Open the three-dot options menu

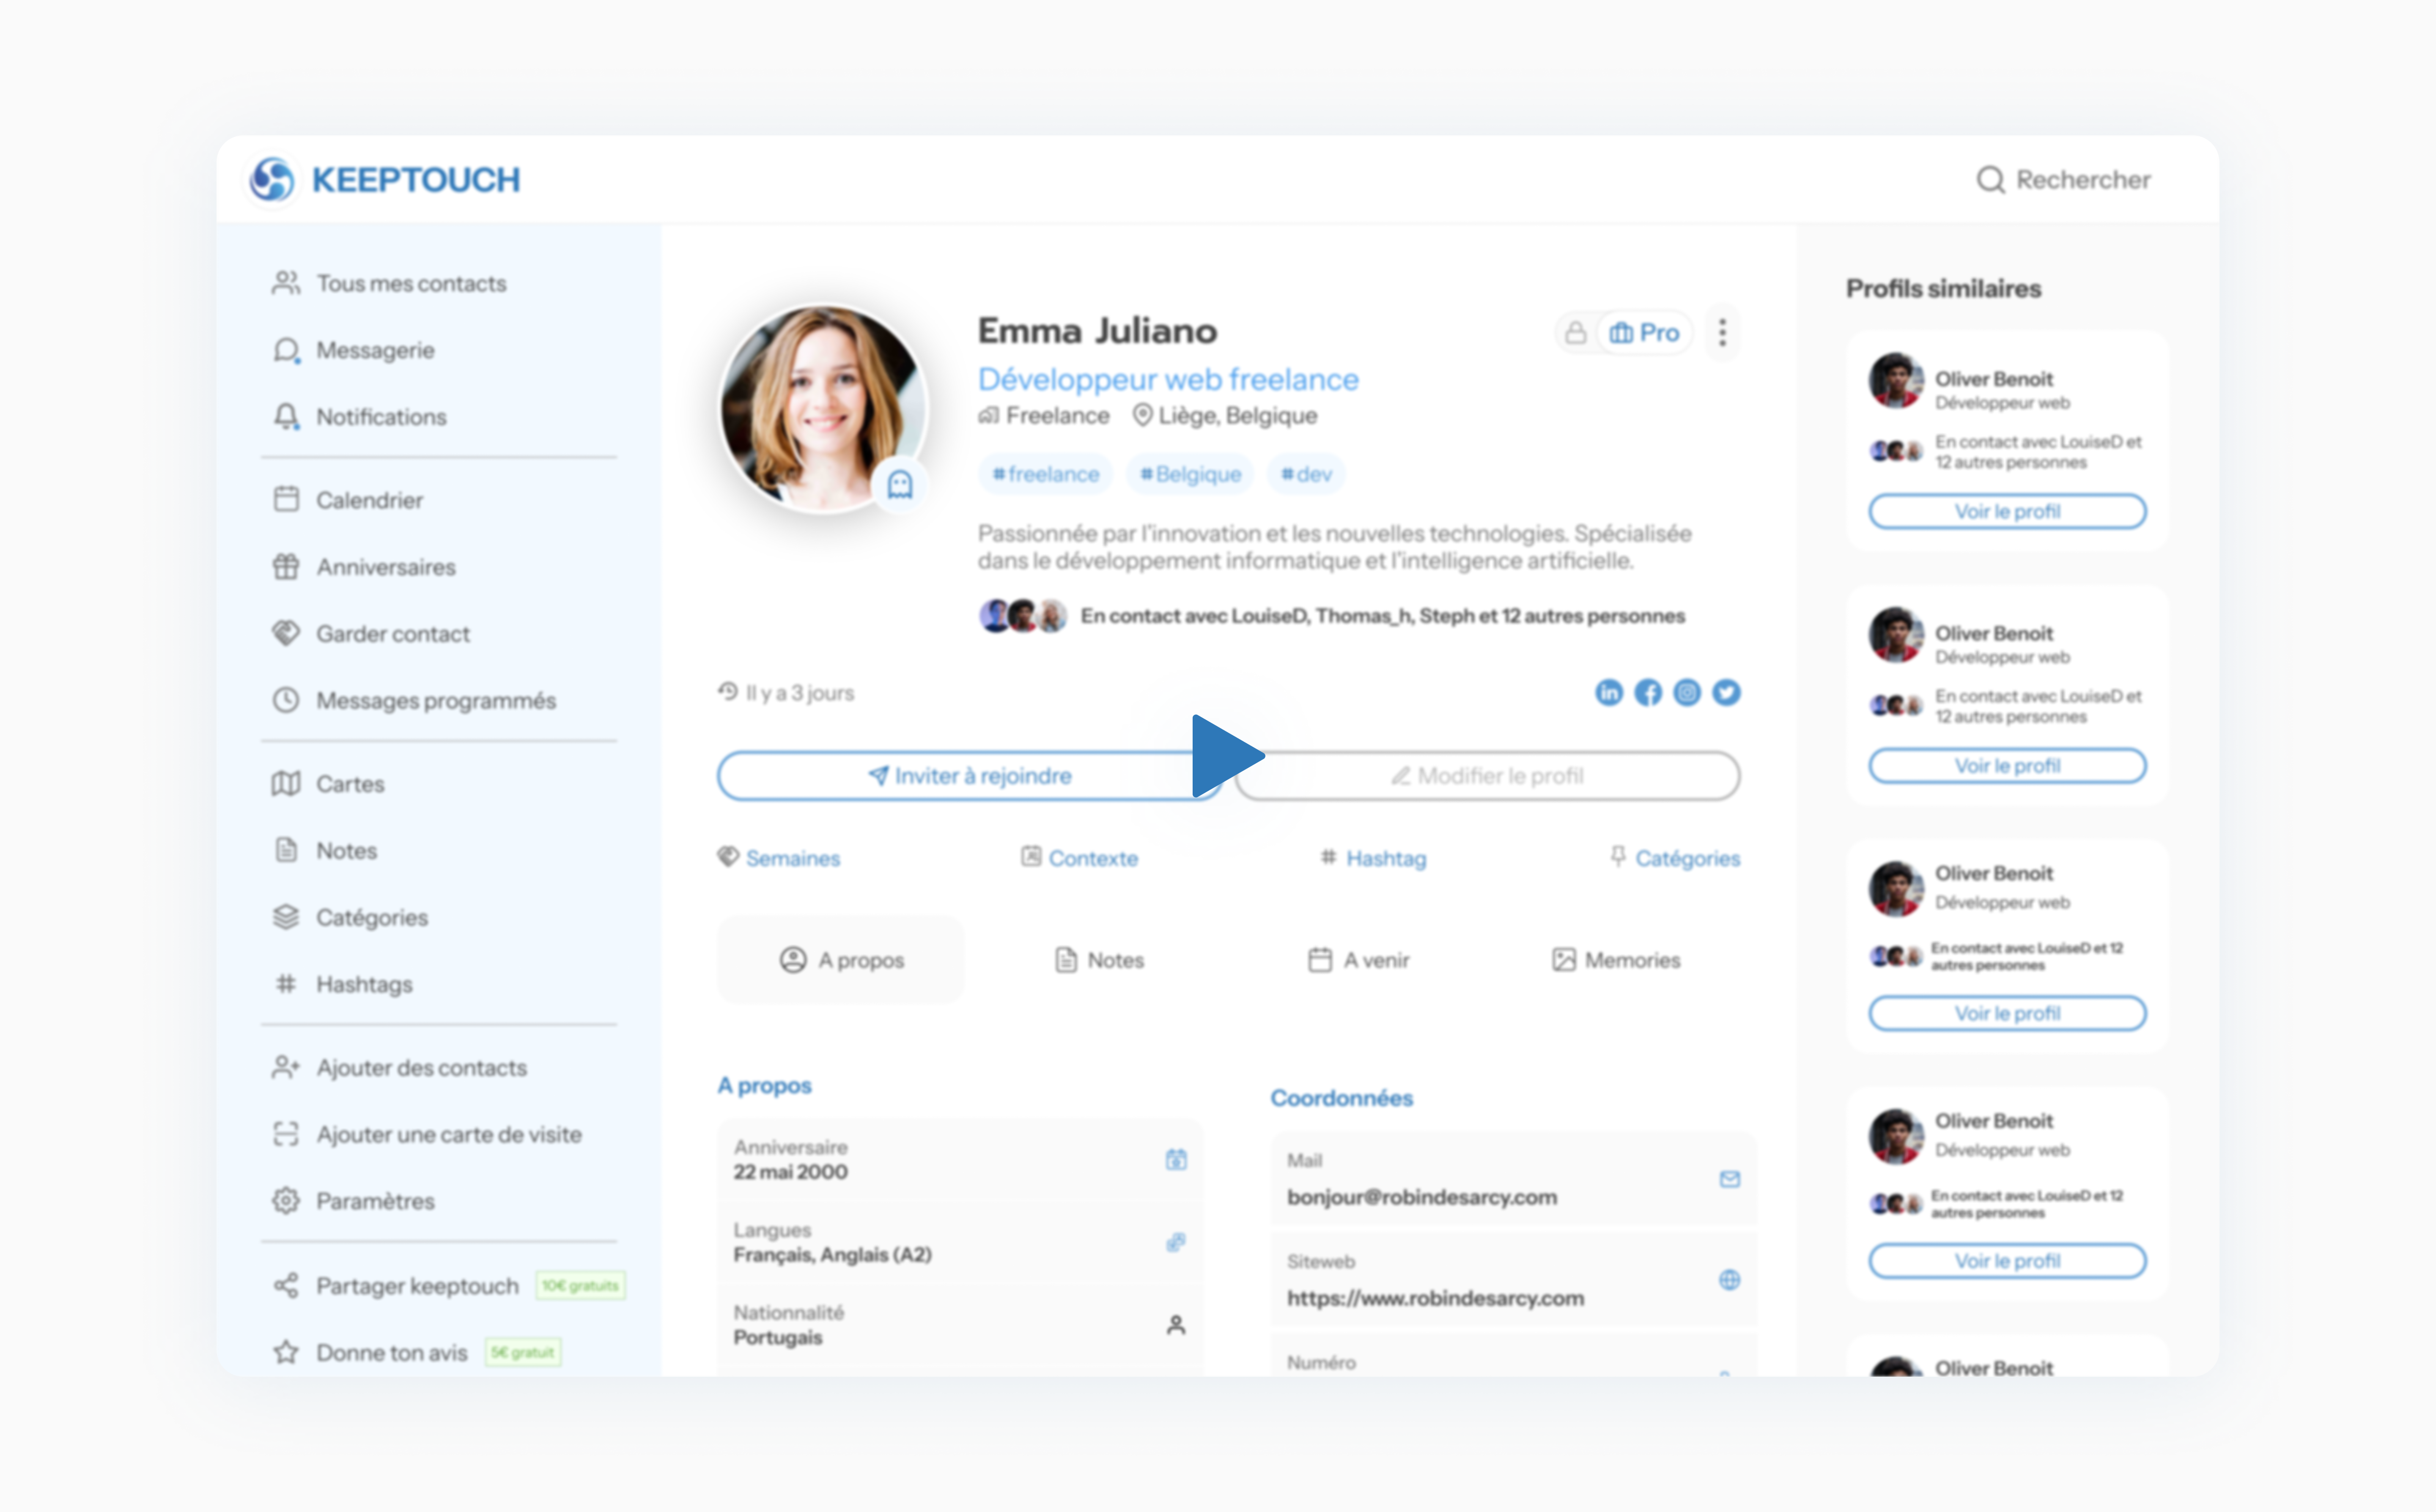click(1722, 333)
